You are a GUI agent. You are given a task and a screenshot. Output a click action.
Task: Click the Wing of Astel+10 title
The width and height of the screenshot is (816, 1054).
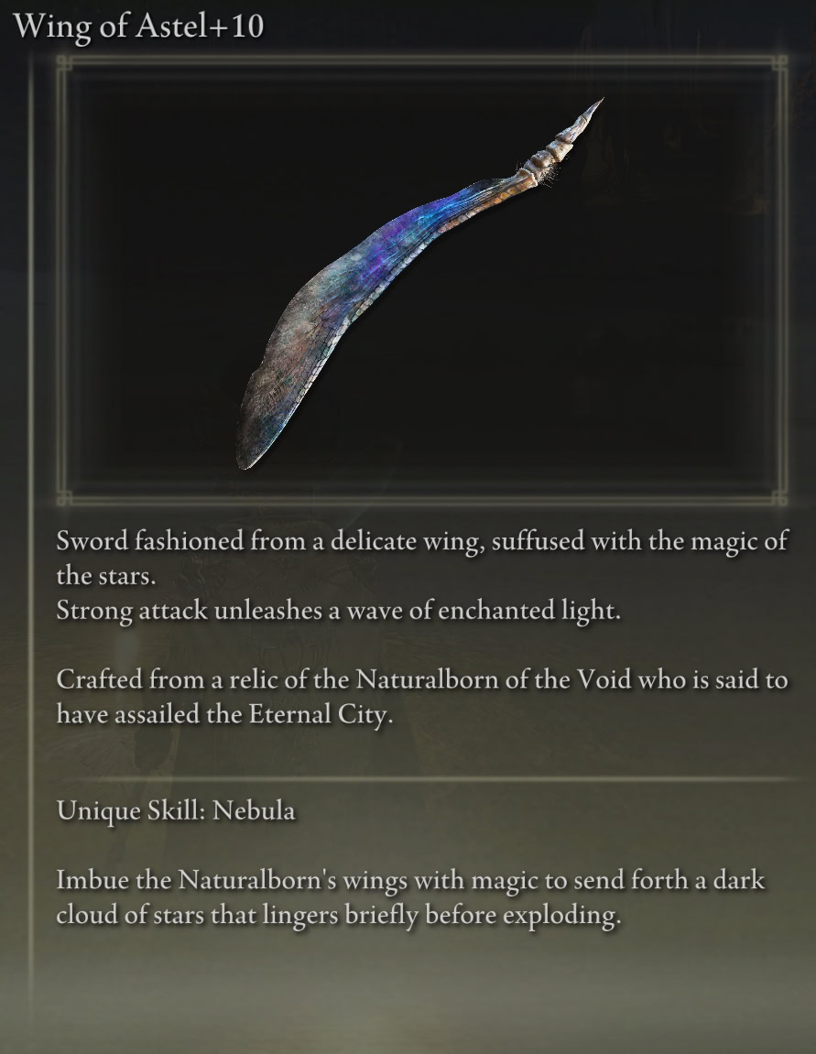[138, 27]
